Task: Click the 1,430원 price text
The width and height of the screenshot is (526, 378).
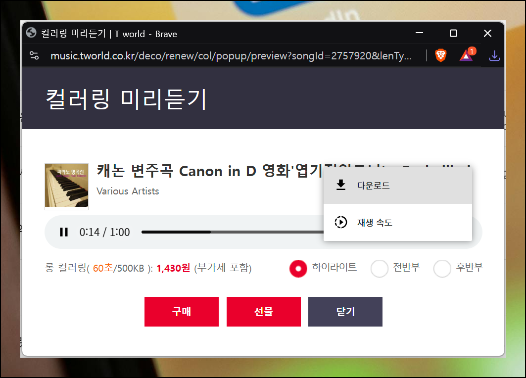Action: 173,268
